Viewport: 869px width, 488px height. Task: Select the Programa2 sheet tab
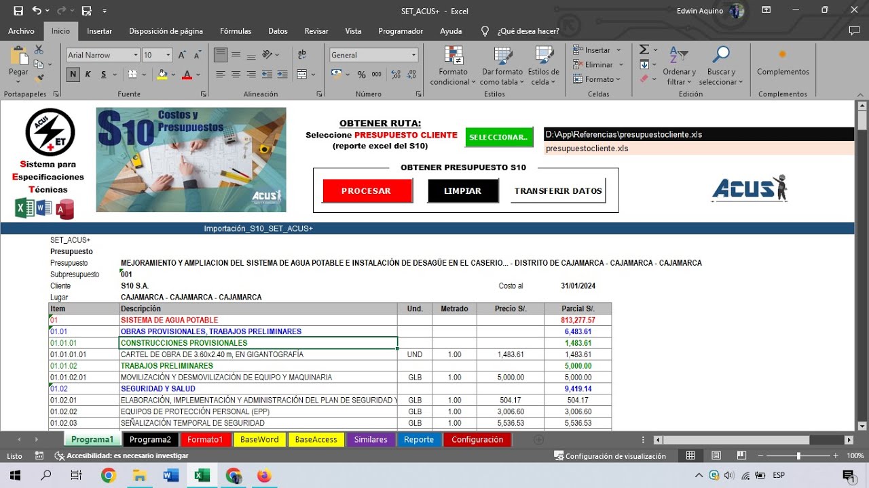pyautogui.click(x=151, y=439)
